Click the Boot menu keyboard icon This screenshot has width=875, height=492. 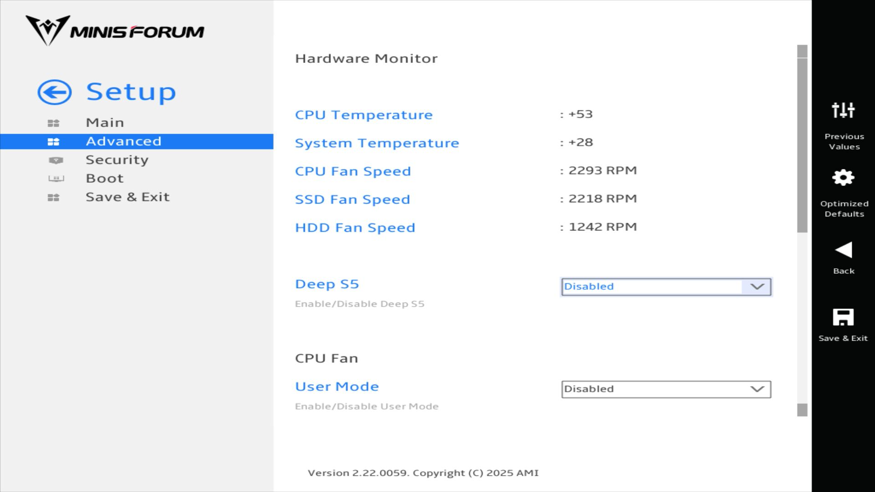pyautogui.click(x=56, y=179)
